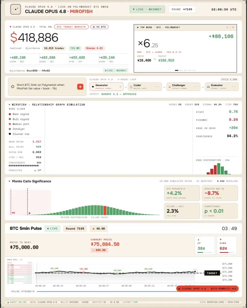The height and width of the screenshot is (308, 247).
Task: Click the red upload arrow button
Action: [x=80, y=87]
